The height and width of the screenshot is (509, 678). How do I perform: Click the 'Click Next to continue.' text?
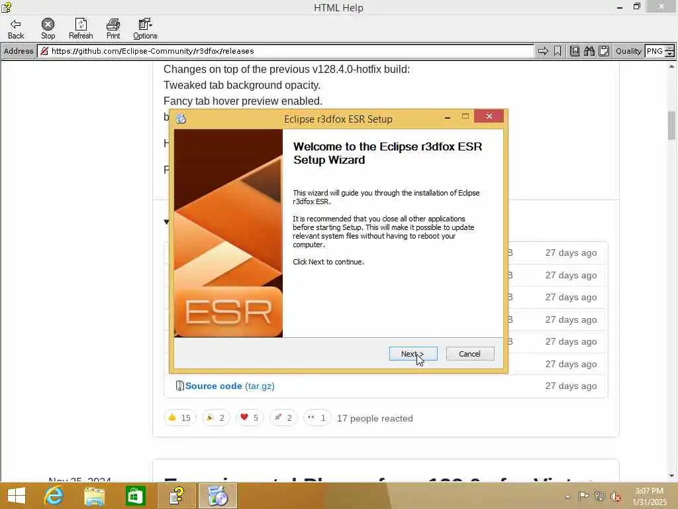[x=328, y=261]
